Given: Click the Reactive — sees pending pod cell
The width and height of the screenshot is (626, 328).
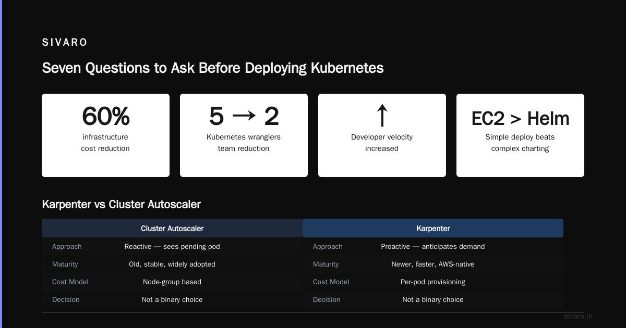Looking at the screenshot, I should [x=172, y=246].
